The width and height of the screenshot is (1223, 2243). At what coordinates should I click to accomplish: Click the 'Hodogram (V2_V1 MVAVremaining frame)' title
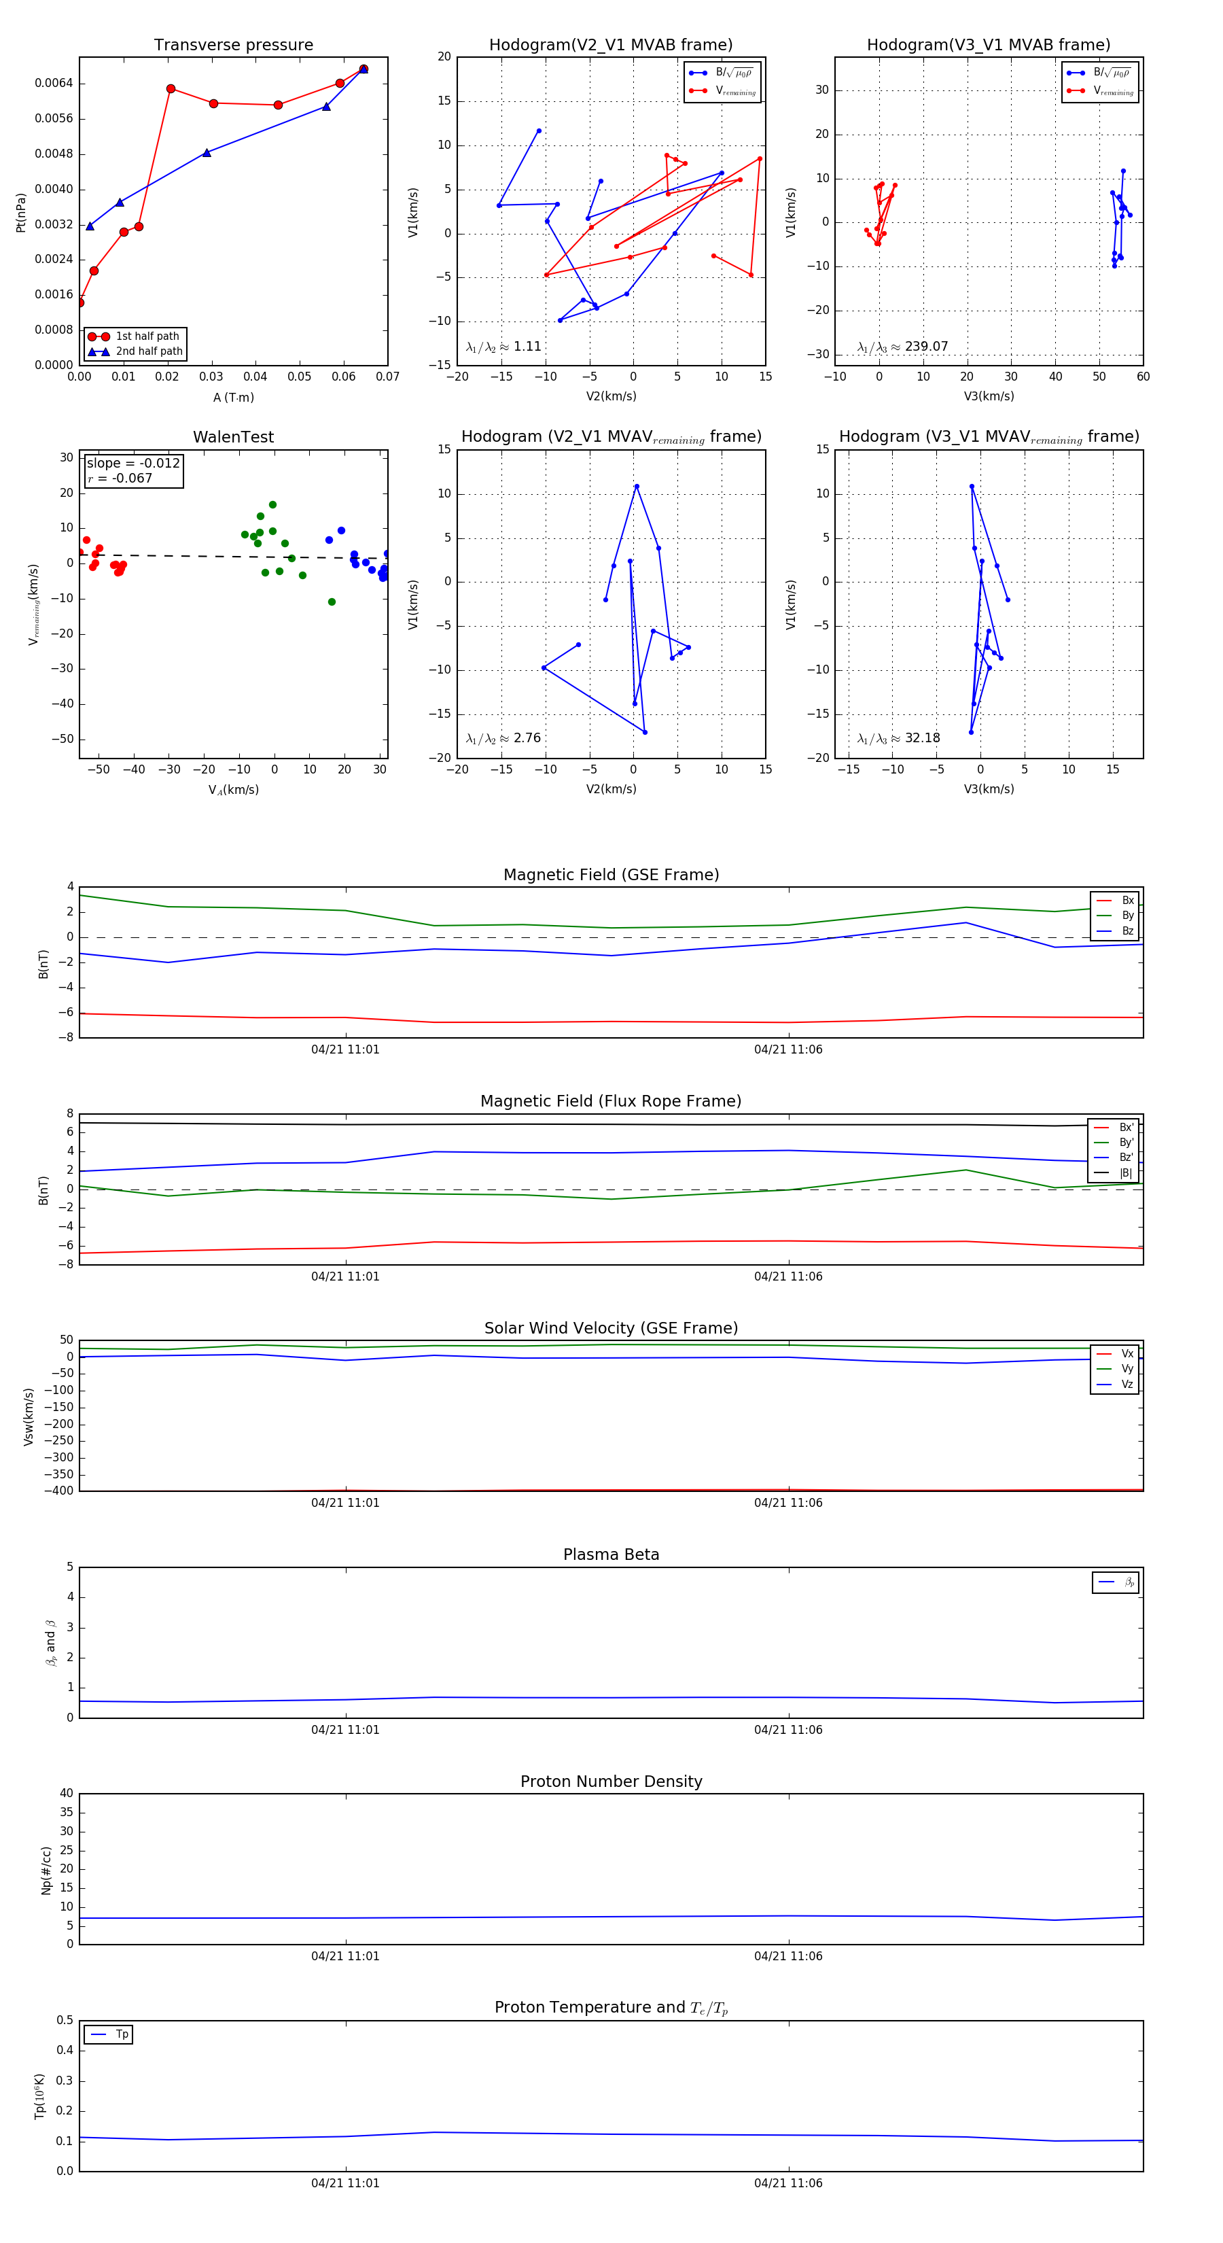pyautogui.click(x=611, y=437)
